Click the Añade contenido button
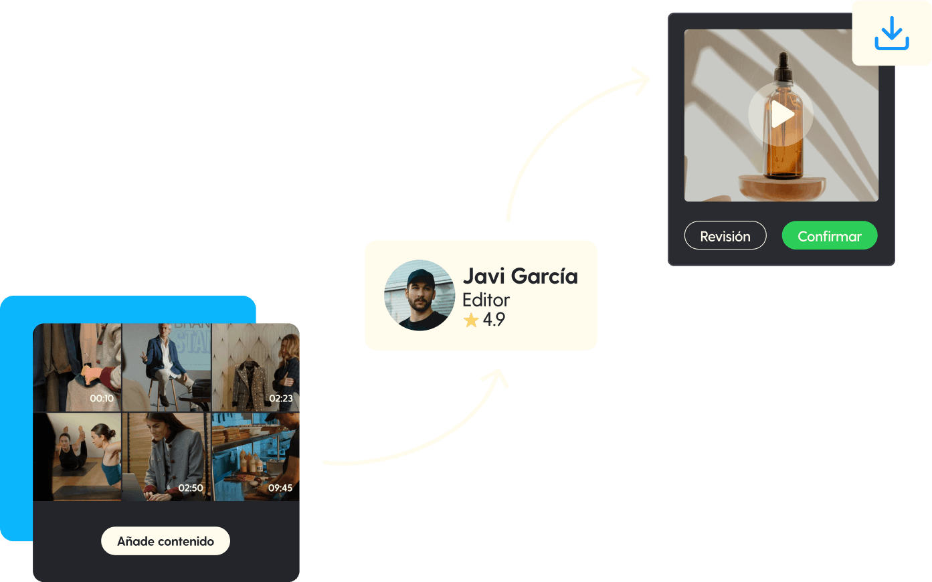The width and height of the screenshot is (932, 582). (165, 541)
